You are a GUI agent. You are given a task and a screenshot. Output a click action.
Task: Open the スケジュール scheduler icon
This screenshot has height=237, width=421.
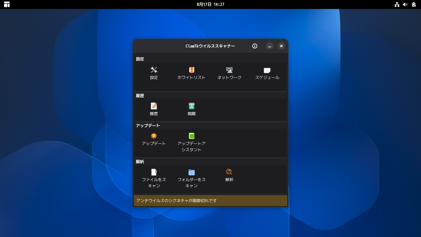267,70
